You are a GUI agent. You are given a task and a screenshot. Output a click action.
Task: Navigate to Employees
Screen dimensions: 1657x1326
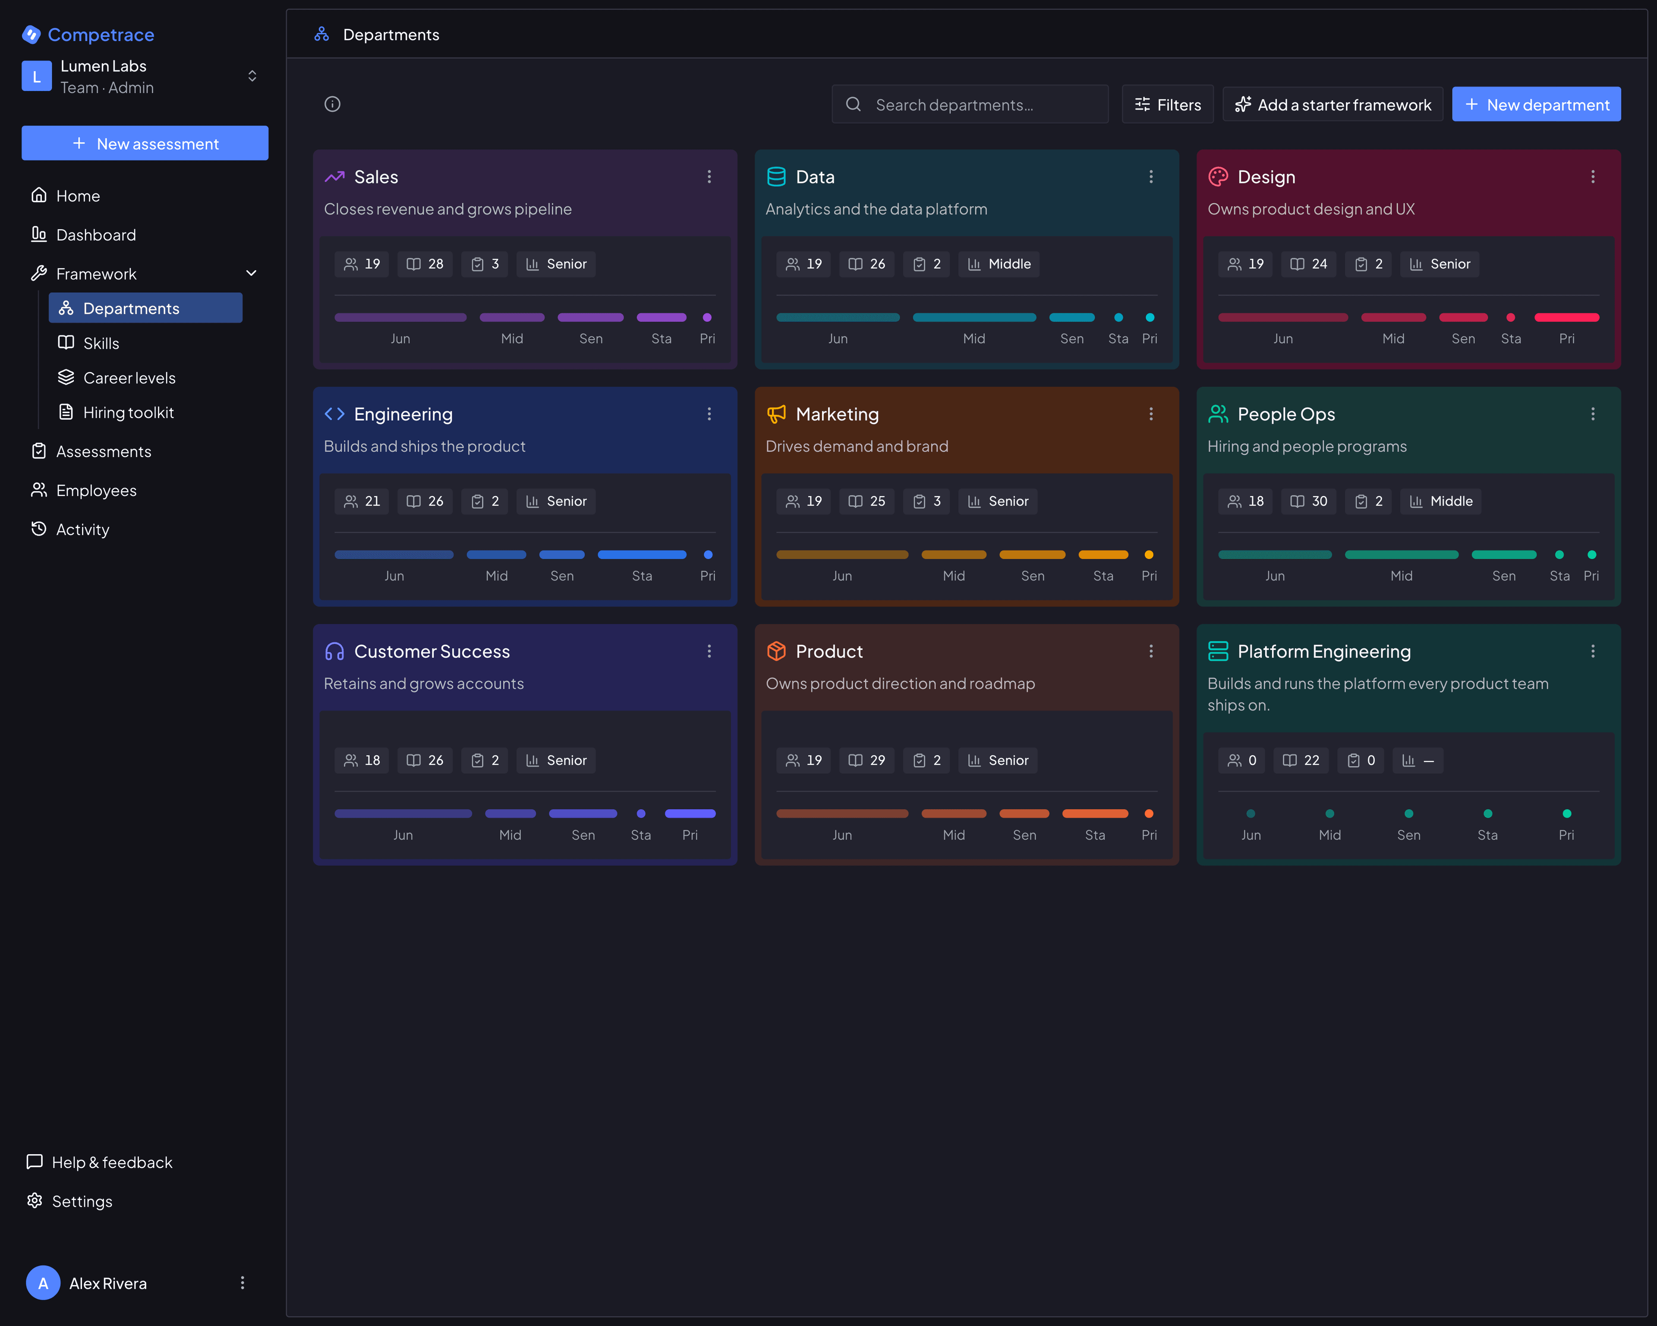pyautogui.click(x=145, y=490)
